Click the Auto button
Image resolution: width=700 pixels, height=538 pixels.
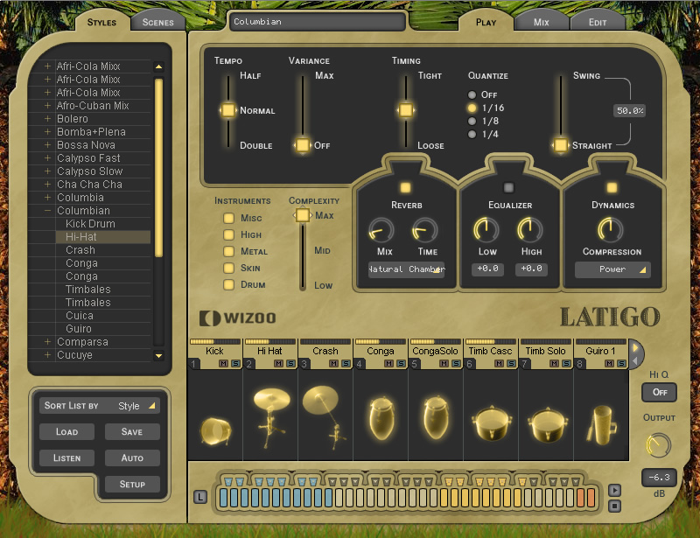pyautogui.click(x=132, y=458)
